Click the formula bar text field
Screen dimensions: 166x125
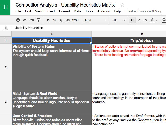click(x=89, y=28)
